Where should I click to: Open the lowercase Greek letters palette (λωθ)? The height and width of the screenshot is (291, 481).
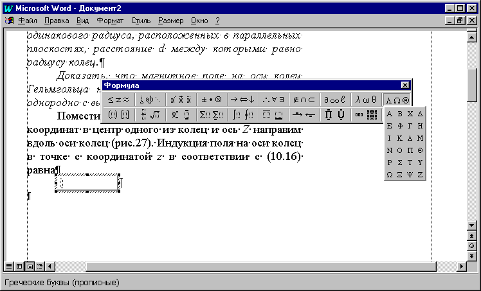click(x=367, y=100)
